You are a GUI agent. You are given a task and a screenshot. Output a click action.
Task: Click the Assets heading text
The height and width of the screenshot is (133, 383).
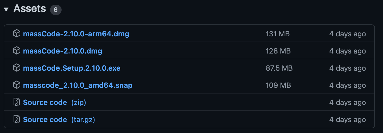30,9
